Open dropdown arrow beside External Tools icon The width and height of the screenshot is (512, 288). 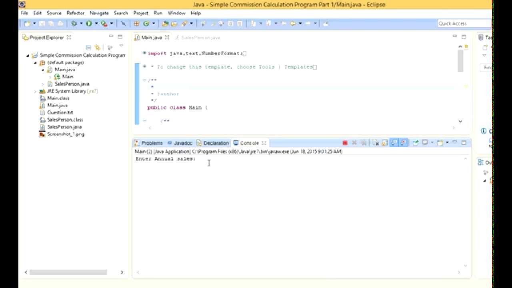click(112, 24)
